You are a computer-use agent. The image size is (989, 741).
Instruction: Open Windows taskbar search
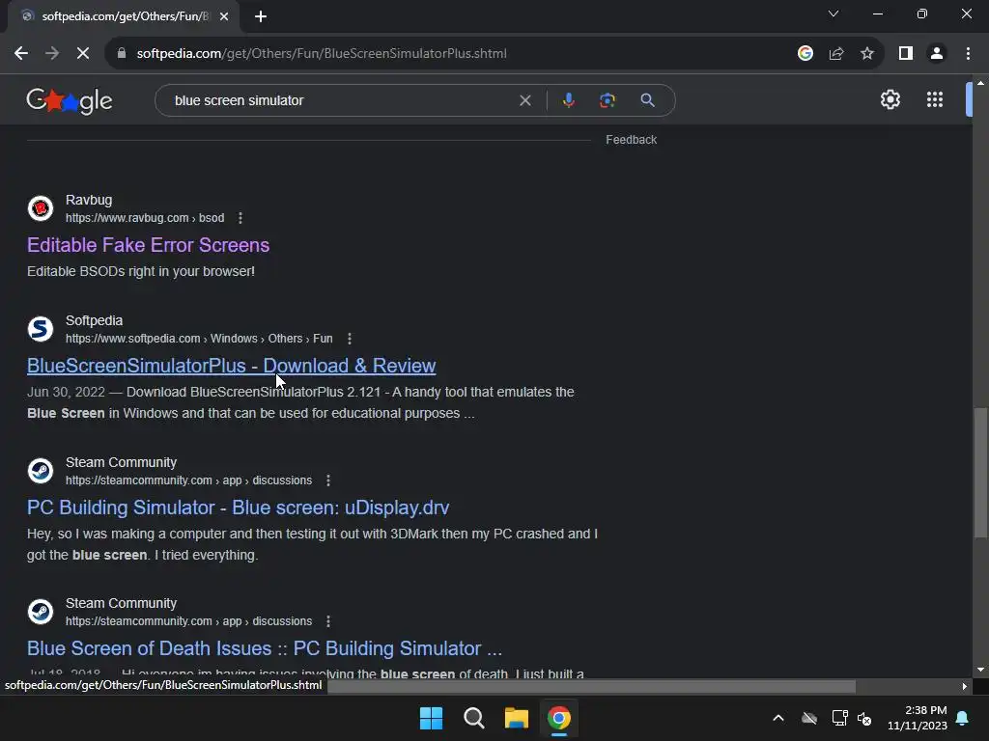tap(473, 718)
